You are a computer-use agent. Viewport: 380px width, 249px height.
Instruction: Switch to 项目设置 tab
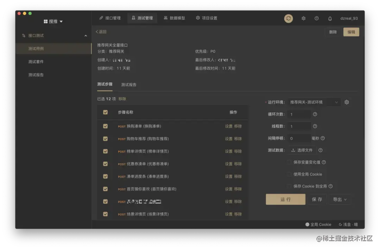207,18
